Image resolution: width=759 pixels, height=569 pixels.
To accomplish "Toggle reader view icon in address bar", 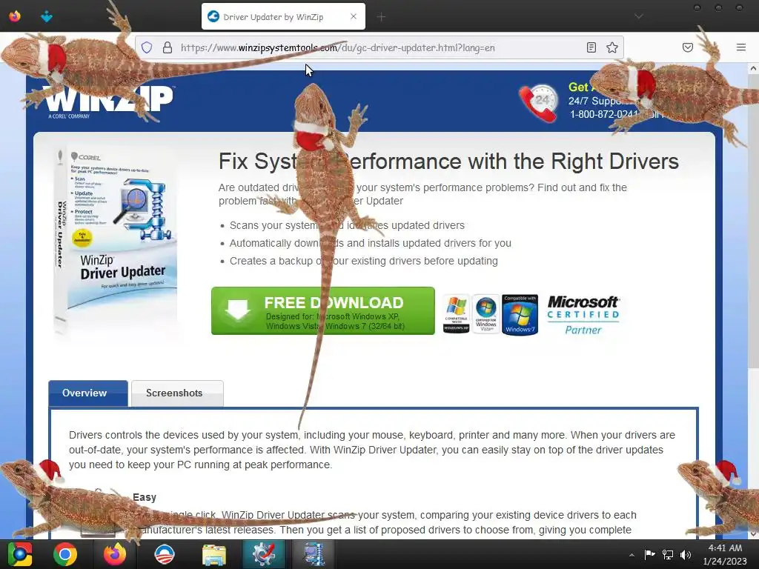I will 591,47.
